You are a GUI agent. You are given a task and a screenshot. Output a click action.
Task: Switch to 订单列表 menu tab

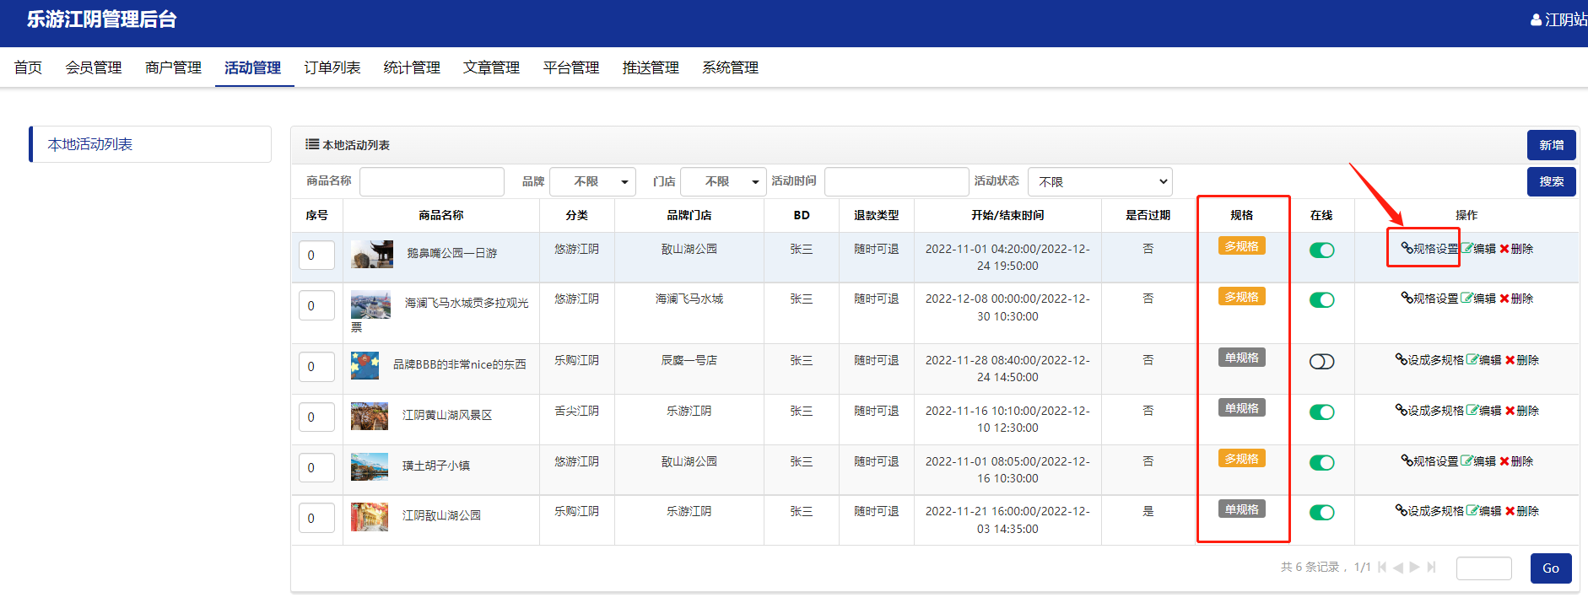[332, 67]
